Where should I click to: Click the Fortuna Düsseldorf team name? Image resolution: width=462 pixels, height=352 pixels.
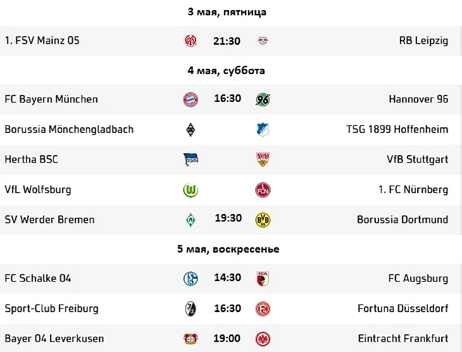403,308
